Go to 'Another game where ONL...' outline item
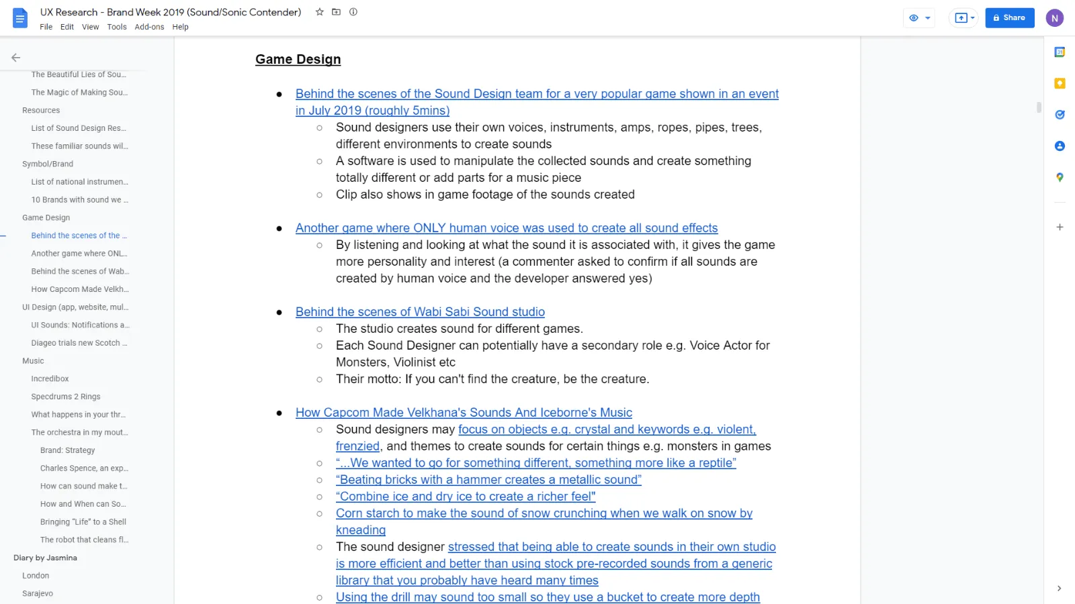1075x604 pixels. point(79,254)
